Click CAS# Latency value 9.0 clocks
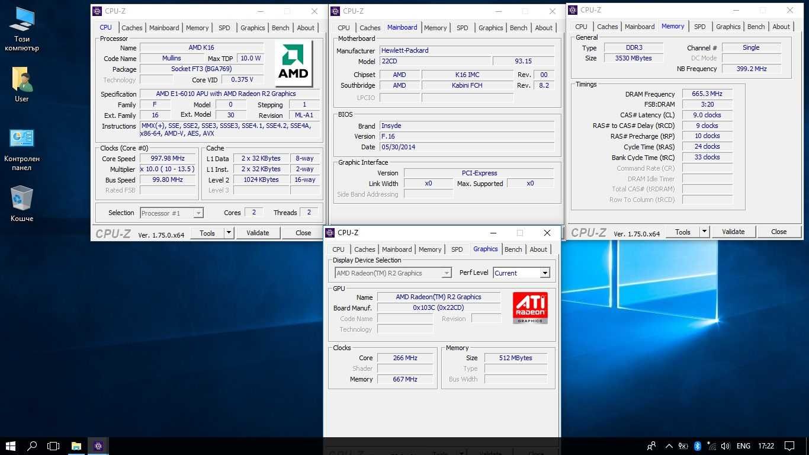 (707, 115)
